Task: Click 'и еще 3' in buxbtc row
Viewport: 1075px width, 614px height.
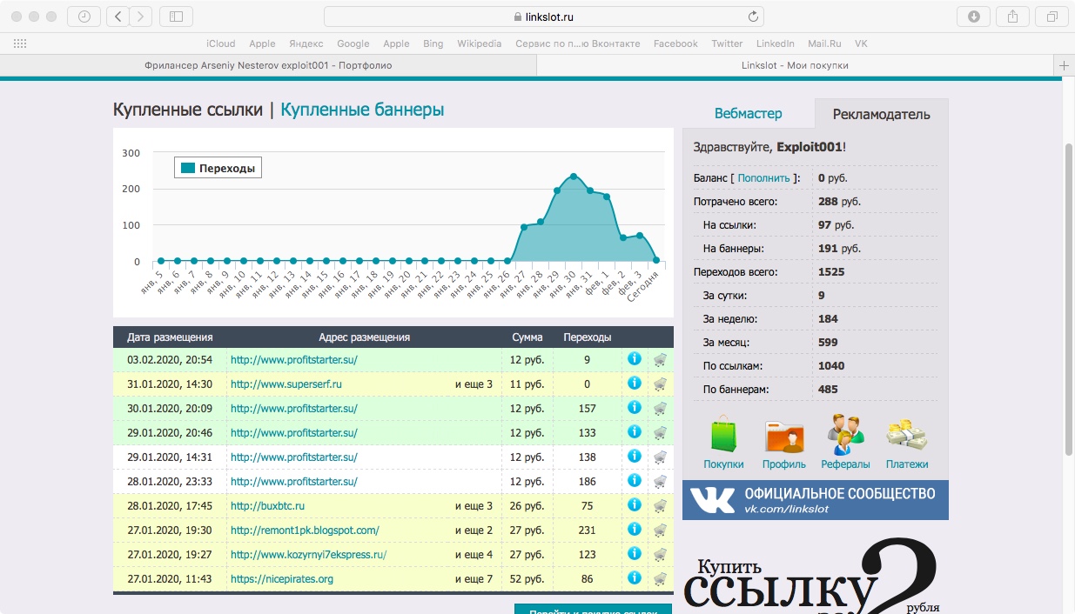Action: pyautogui.click(x=473, y=505)
